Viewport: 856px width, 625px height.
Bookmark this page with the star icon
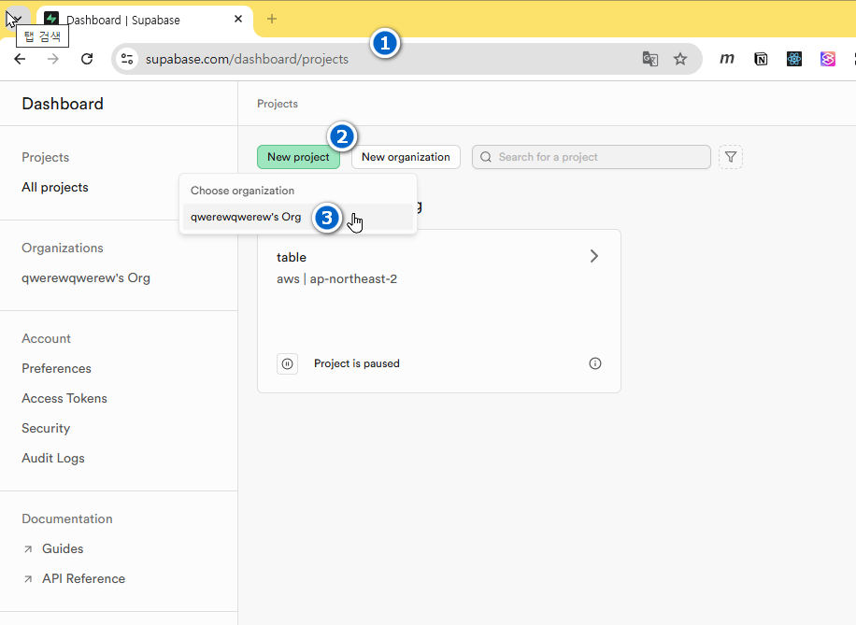click(680, 59)
